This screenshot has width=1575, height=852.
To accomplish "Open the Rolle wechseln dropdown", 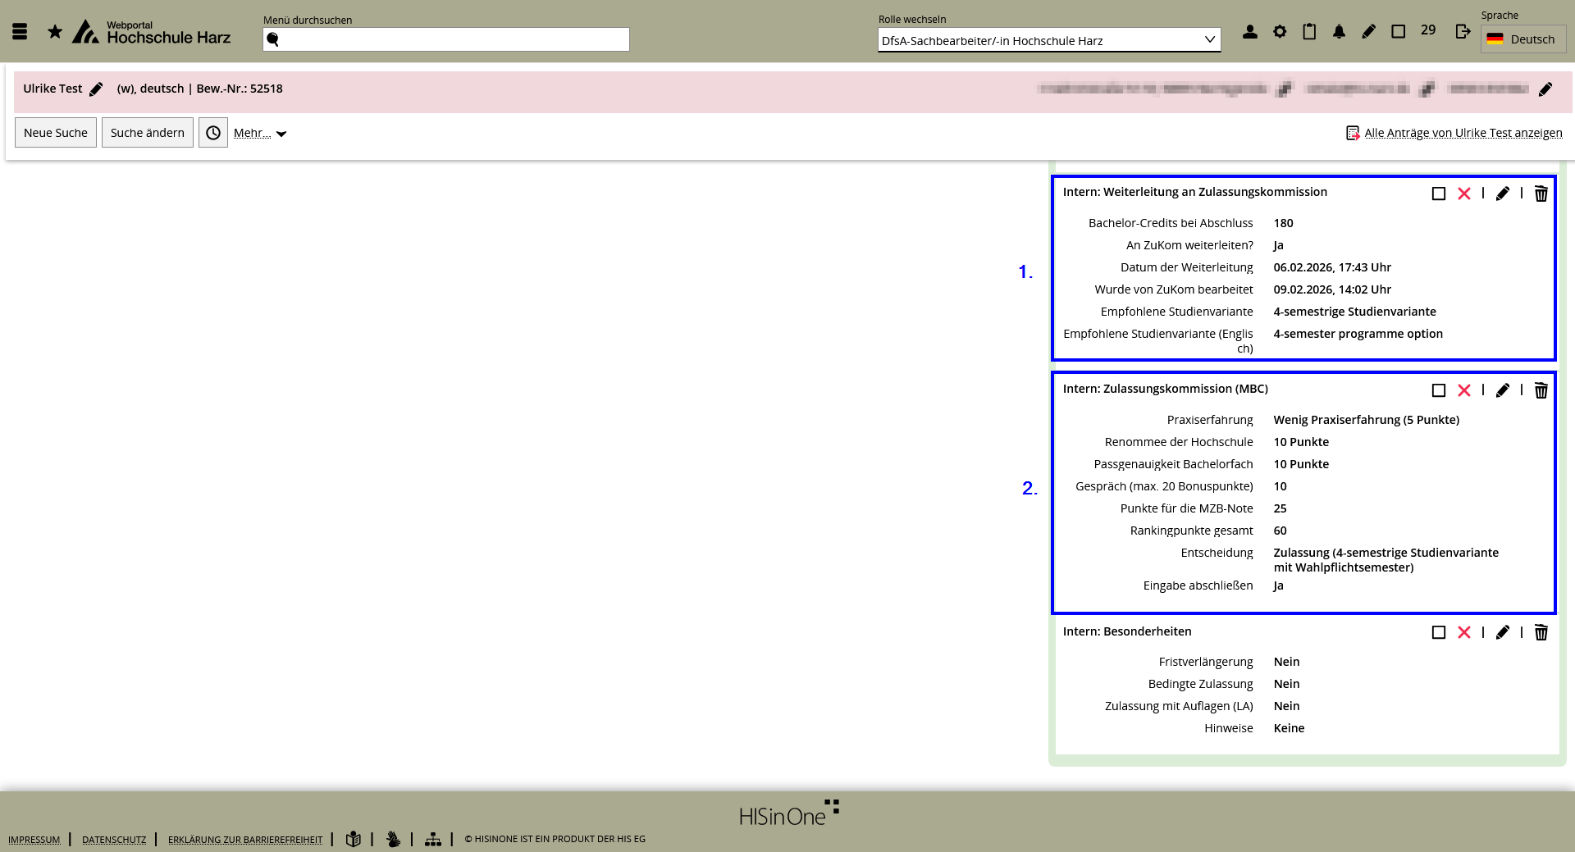I will (1048, 40).
